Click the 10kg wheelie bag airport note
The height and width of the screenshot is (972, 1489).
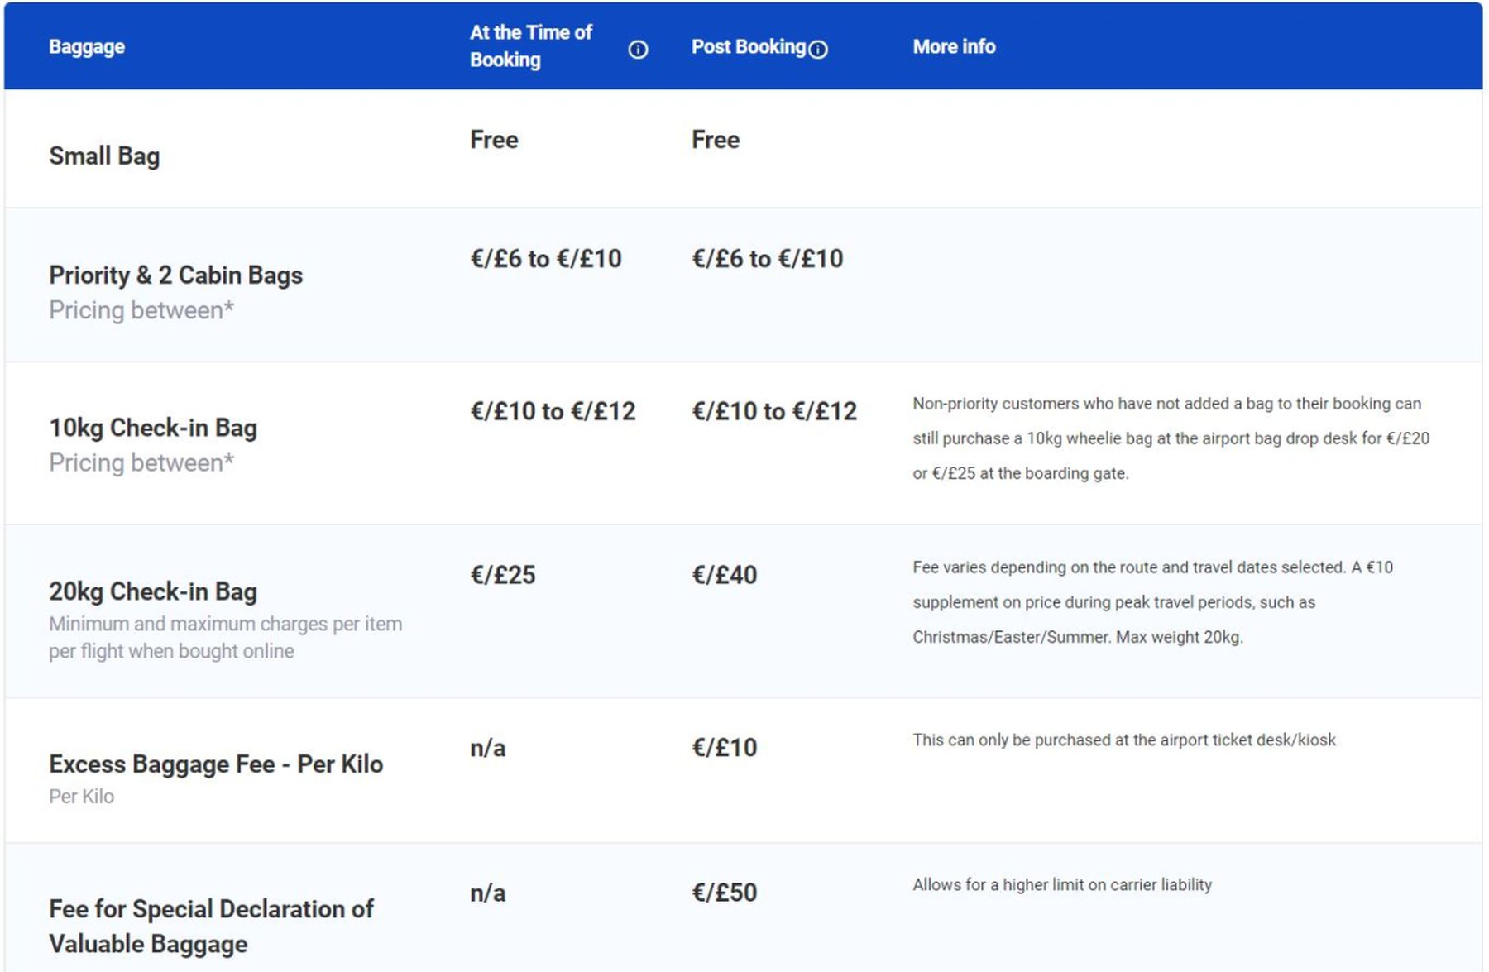tap(1171, 438)
